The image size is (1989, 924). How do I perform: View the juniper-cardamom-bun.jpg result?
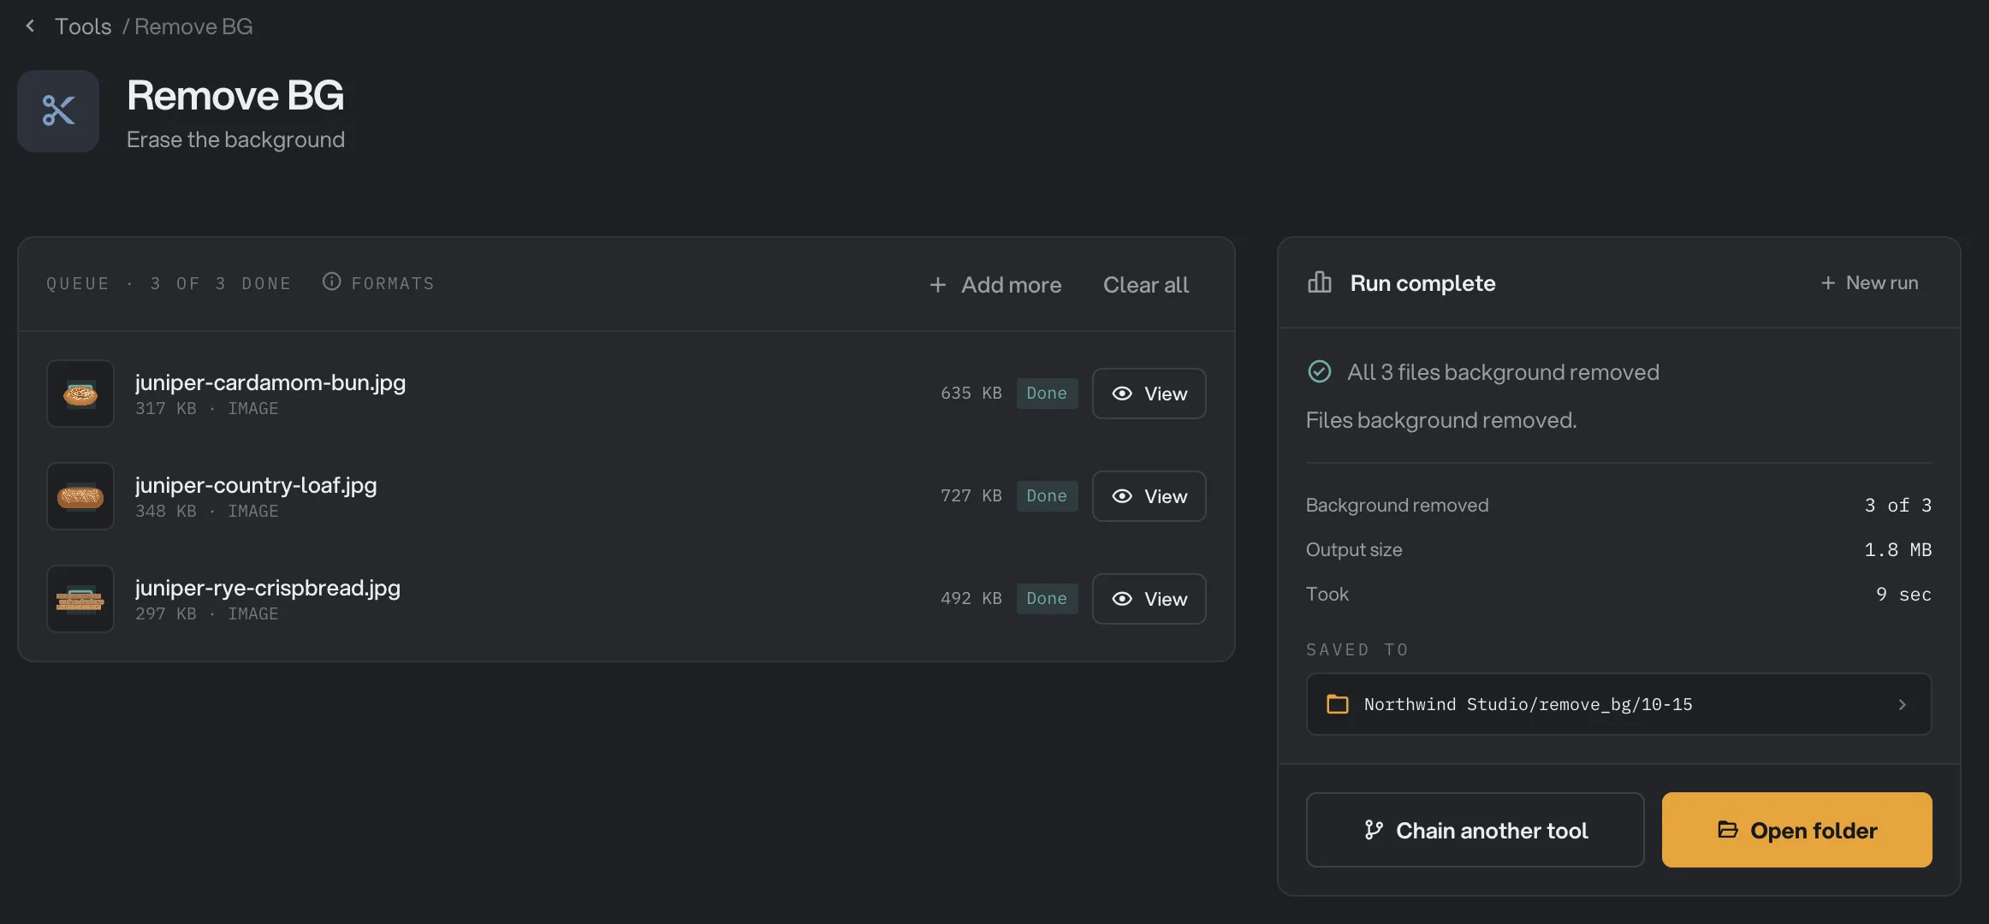(x=1149, y=394)
